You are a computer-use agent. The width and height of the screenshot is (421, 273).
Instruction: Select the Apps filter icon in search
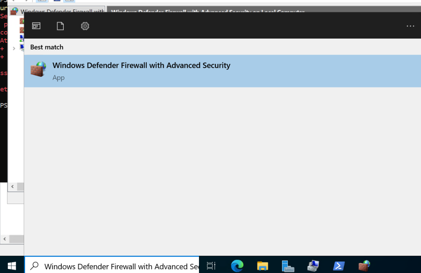(36, 26)
